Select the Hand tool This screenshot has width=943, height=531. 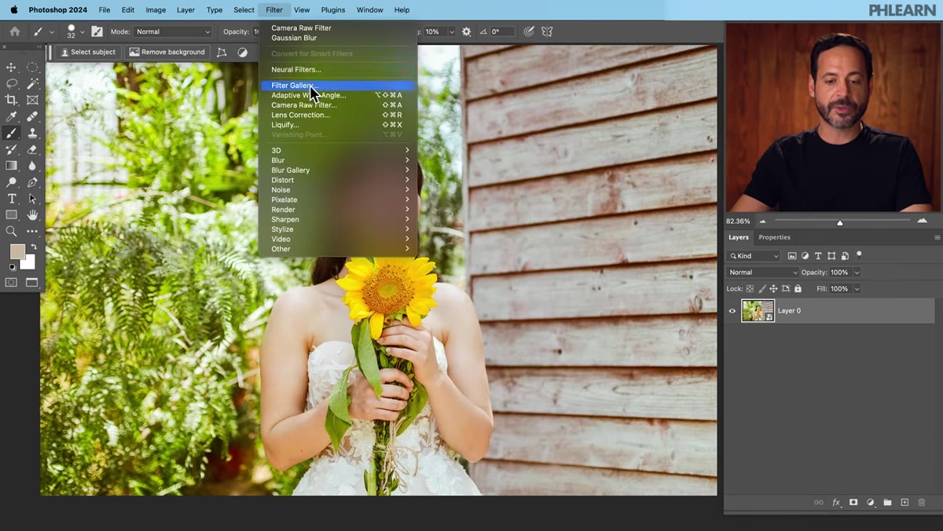tap(32, 214)
